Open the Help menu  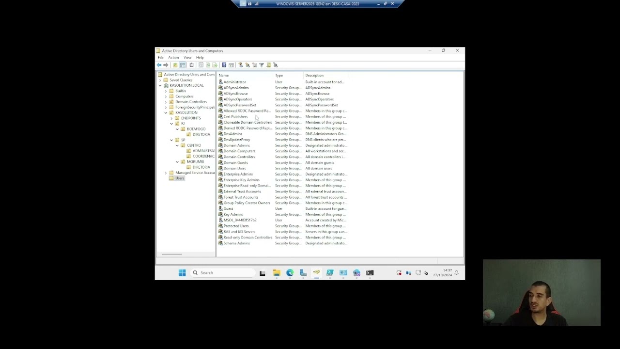tap(200, 58)
